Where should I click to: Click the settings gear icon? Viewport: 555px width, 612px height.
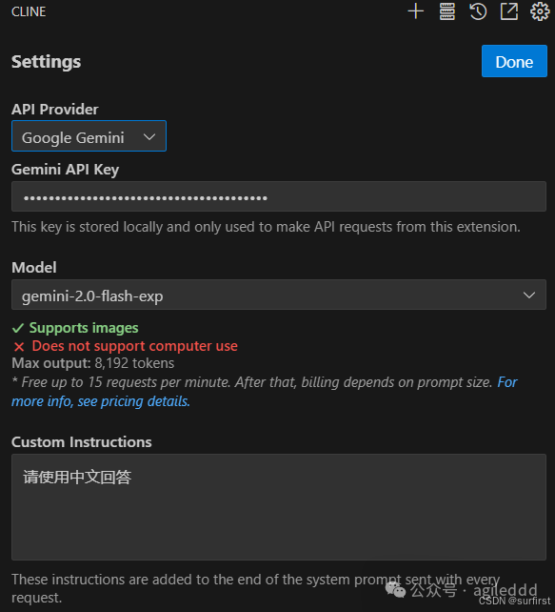(540, 11)
